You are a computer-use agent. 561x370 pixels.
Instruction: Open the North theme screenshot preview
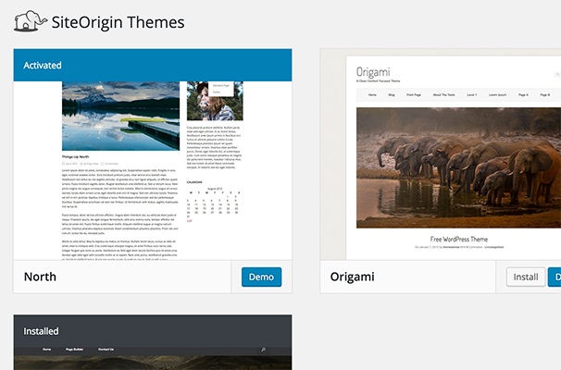click(153, 170)
